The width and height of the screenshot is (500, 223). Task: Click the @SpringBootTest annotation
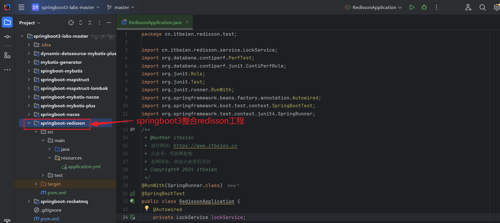point(163,193)
